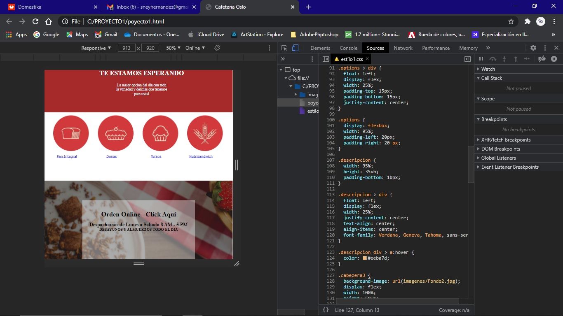Click the #eeba7d color swatch
Image resolution: width=563 pixels, height=330 pixels.
tap(365, 258)
